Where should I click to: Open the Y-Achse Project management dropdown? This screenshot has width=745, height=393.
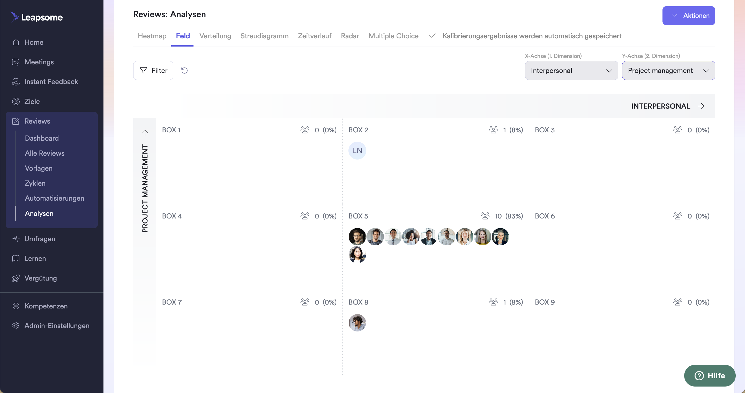(668, 71)
